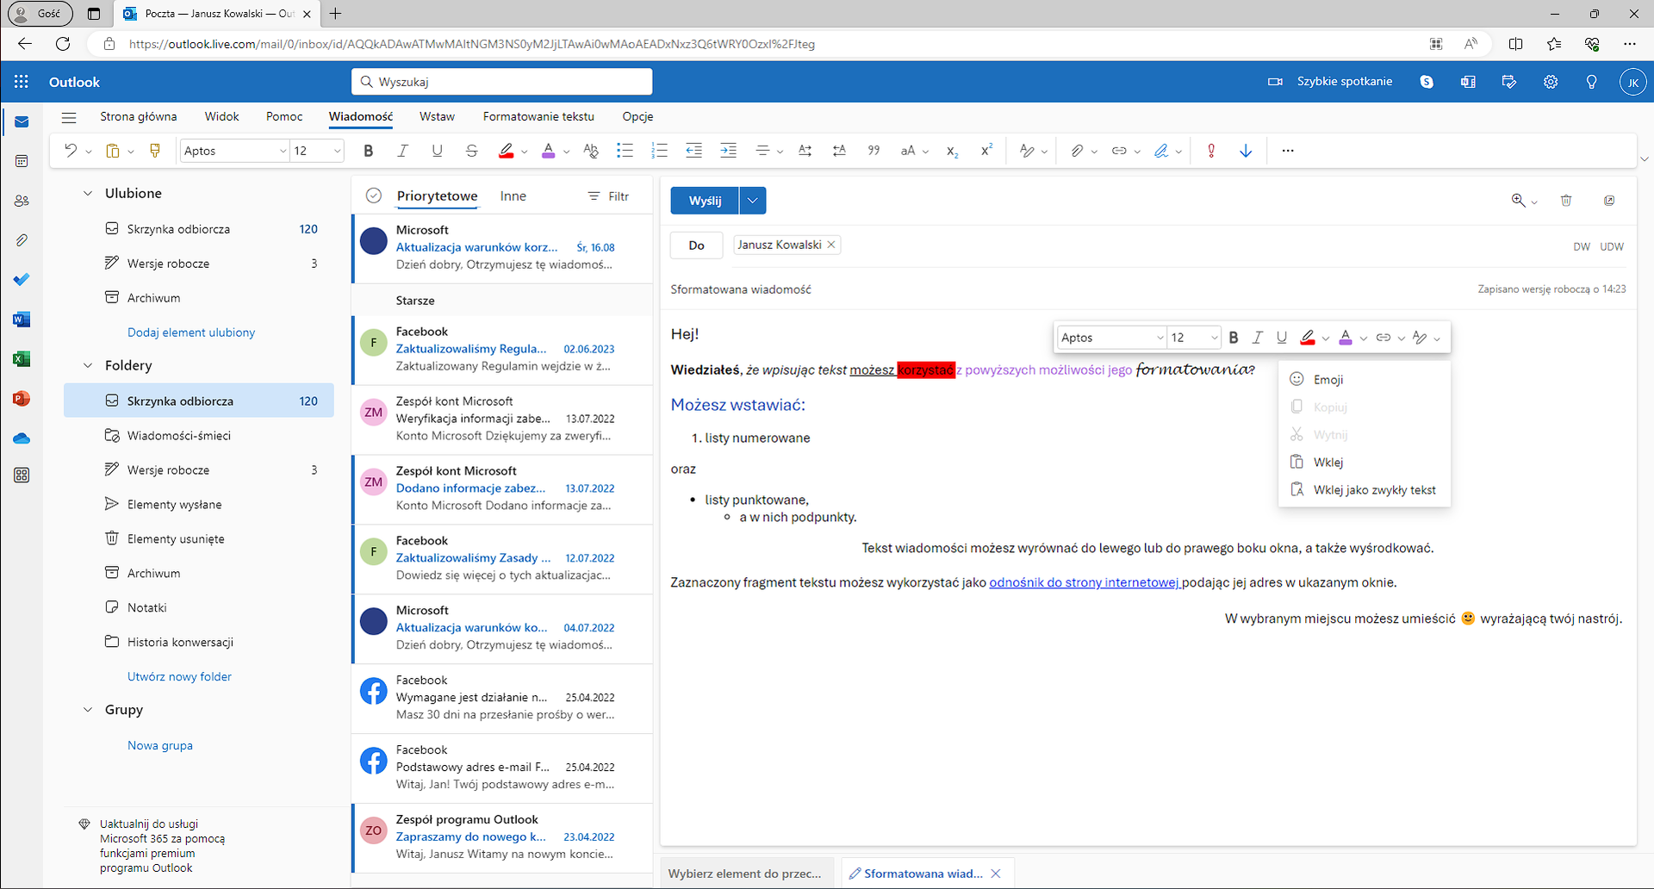The height and width of the screenshot is (889, 1654).
Task: Open Word app from sidebar
Action: [x=22, y=320]
